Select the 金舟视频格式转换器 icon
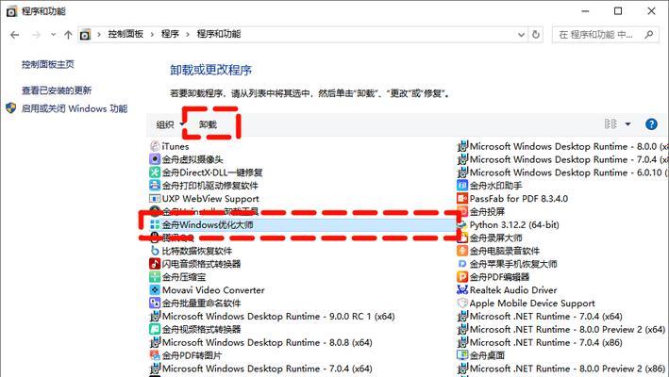Screen dimensions: 669x377 [155, 329]
